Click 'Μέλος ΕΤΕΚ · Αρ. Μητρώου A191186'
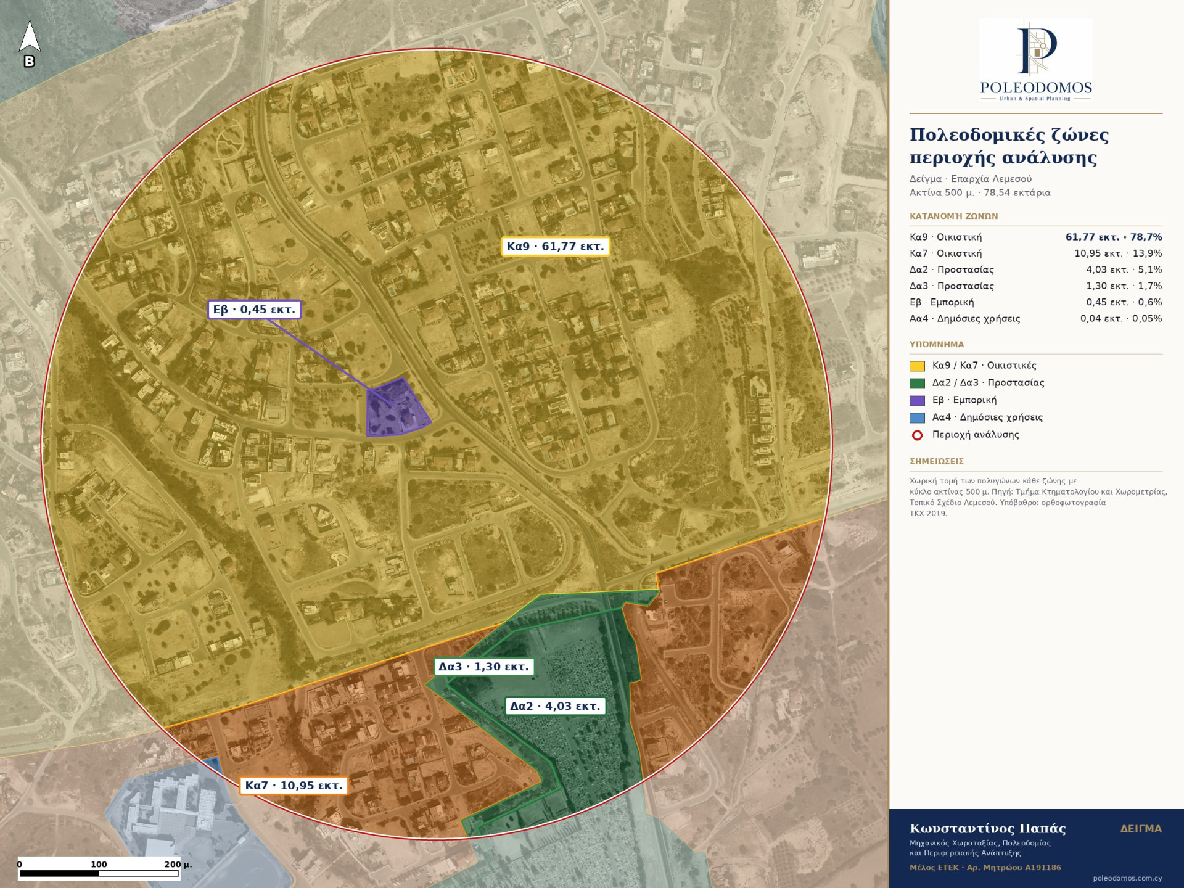Viewport: 1184px width, 888px height. click(985, 868)
